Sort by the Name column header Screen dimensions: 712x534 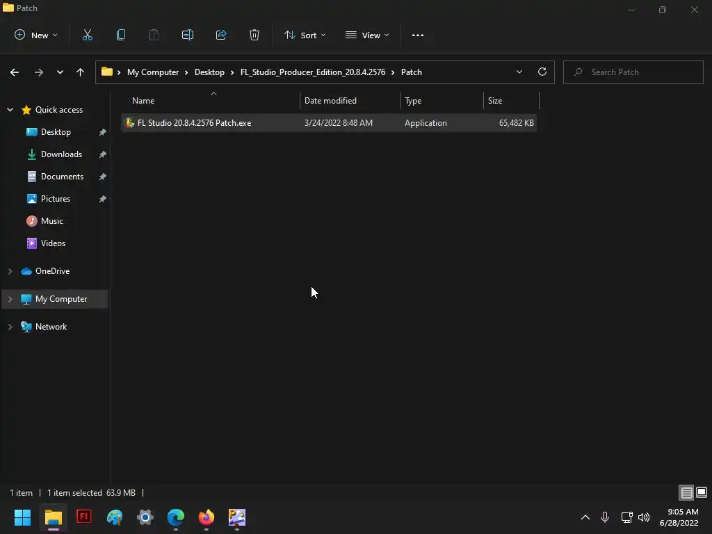(x=211, y=100)
